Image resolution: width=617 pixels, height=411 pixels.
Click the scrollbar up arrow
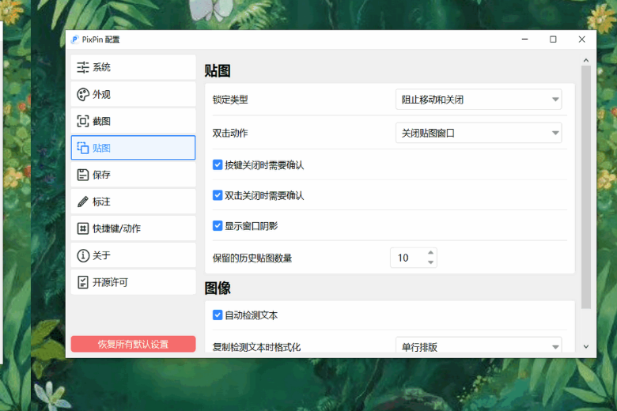click(x=586, y=60)
